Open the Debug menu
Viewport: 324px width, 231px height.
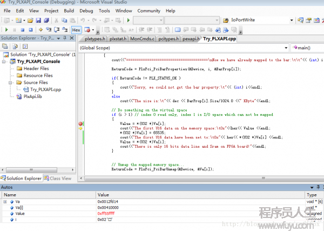pos(86,11)
